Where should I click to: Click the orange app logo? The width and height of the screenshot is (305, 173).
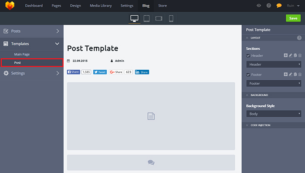[x=10, y=6]
